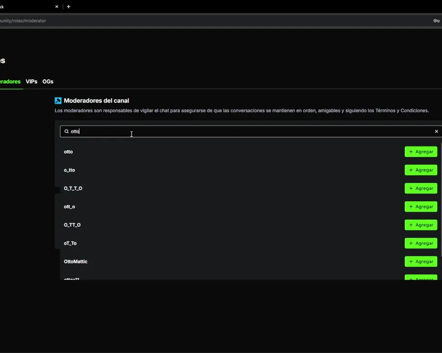Select the 'ott_o' username result
Image resolution: width=442 pixels, height=353 pixels.
click(x=69, y=206)
